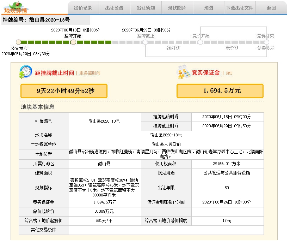Click the 规划指标 text starting with 容积率
The height and width of the screenshot is (242, 290).
[x=104, y=188]
